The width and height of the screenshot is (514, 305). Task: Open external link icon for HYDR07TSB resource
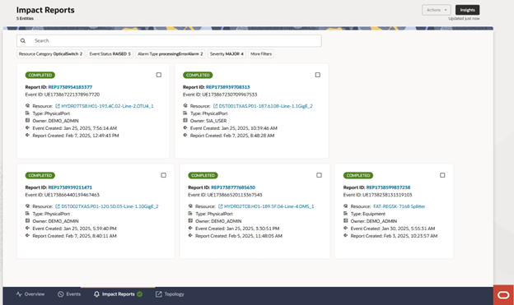click(x=58, y=106)
